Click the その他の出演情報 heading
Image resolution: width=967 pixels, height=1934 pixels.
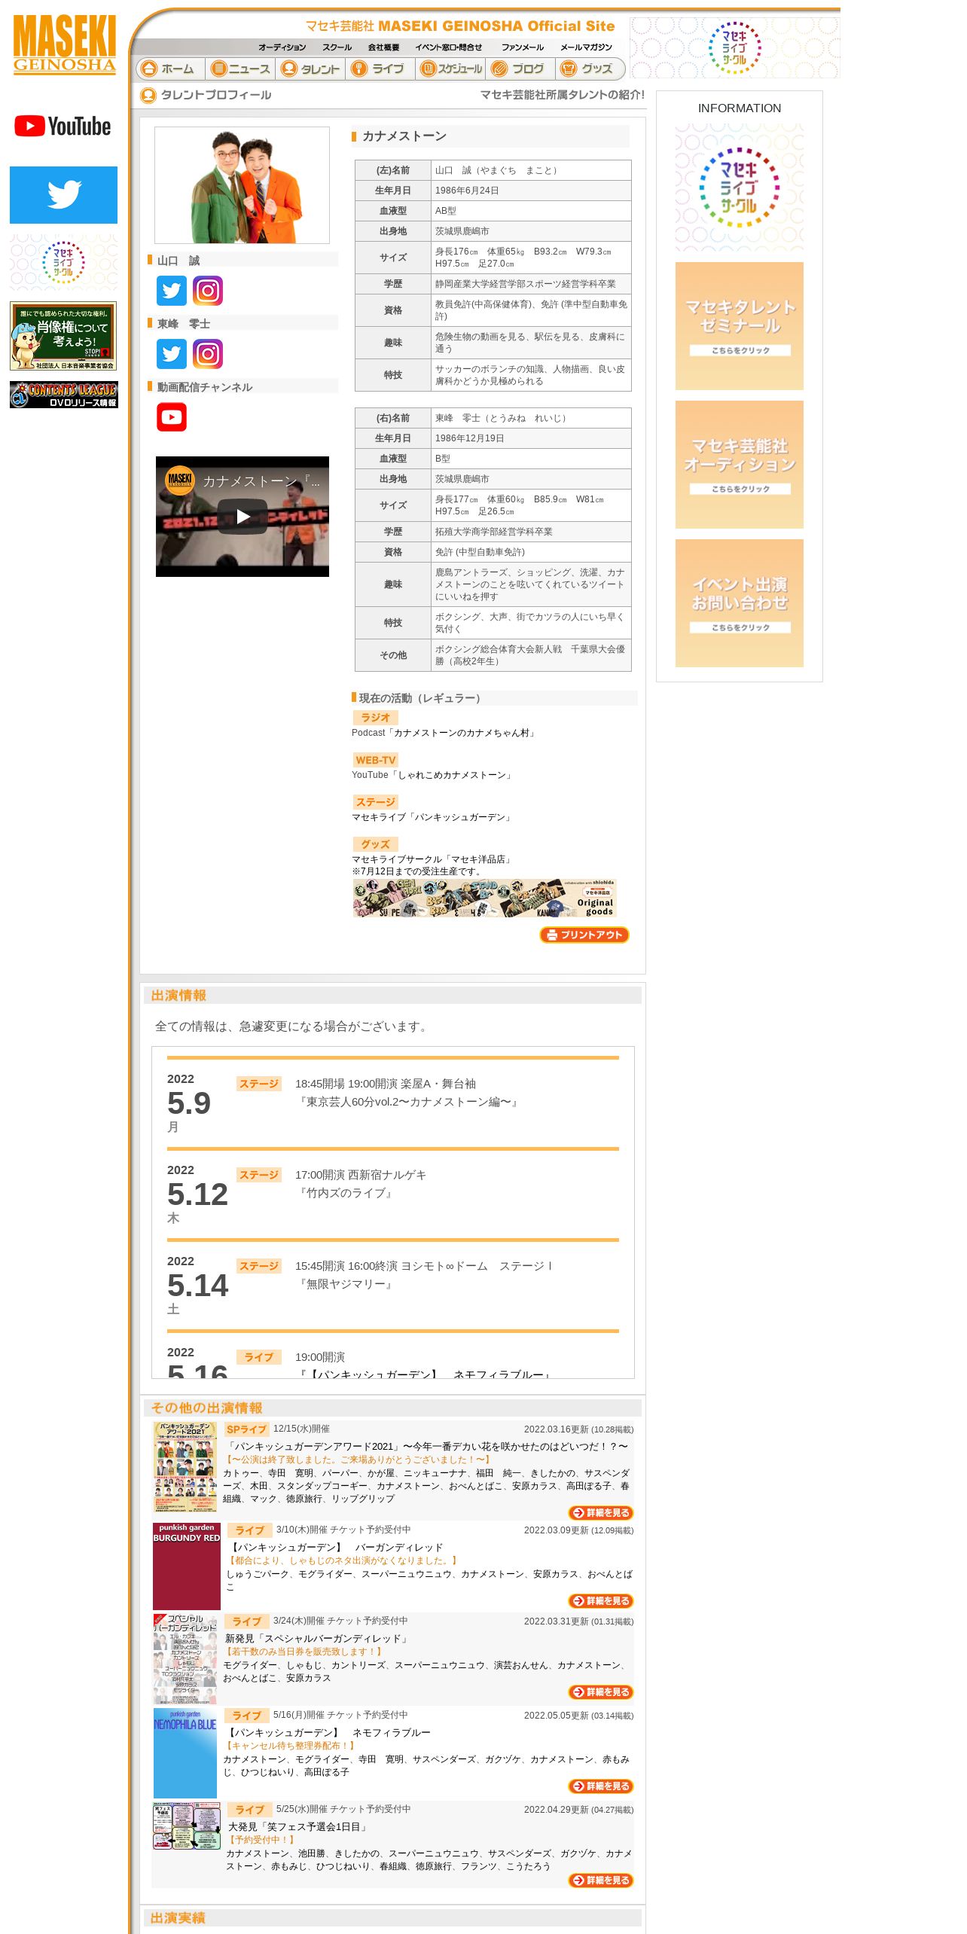coord(206,1408)
